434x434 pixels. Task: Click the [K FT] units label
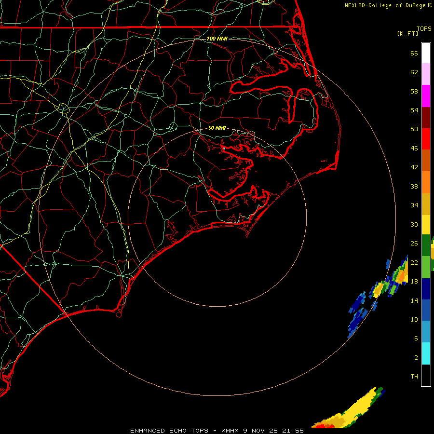[407, 33]
